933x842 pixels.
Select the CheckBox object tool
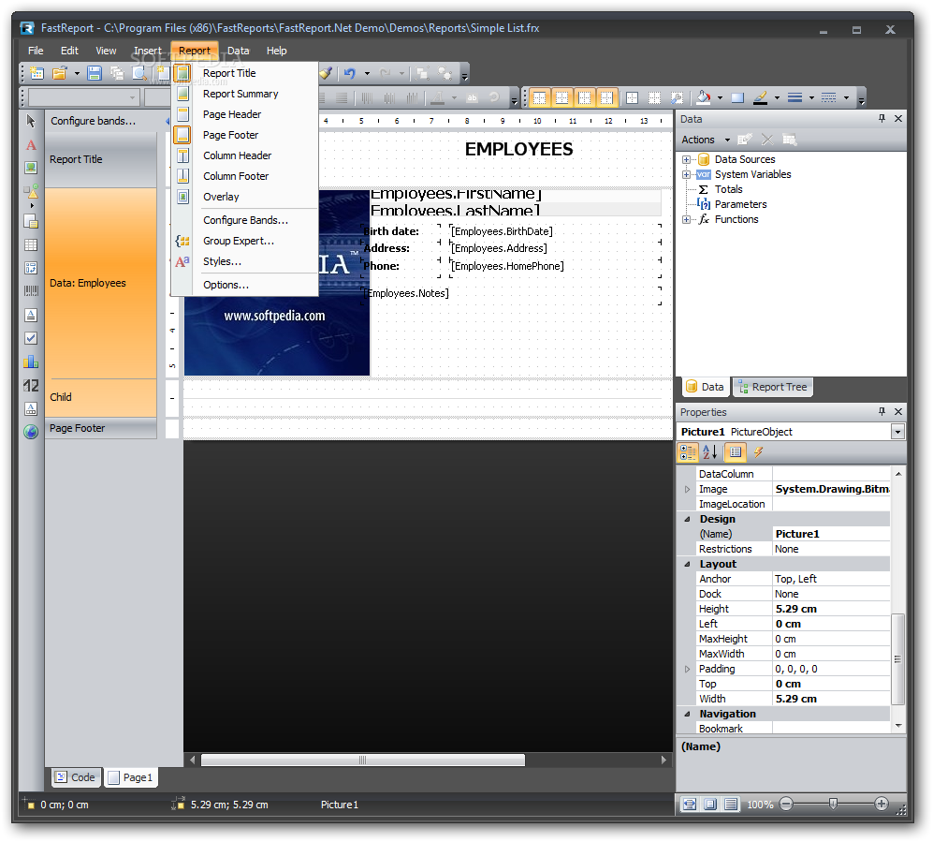(31, 338)
